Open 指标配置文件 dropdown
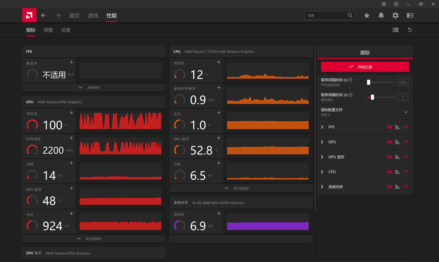Image resolution: width=439 pixels, height=262 pixels. (x=365, y=112)
